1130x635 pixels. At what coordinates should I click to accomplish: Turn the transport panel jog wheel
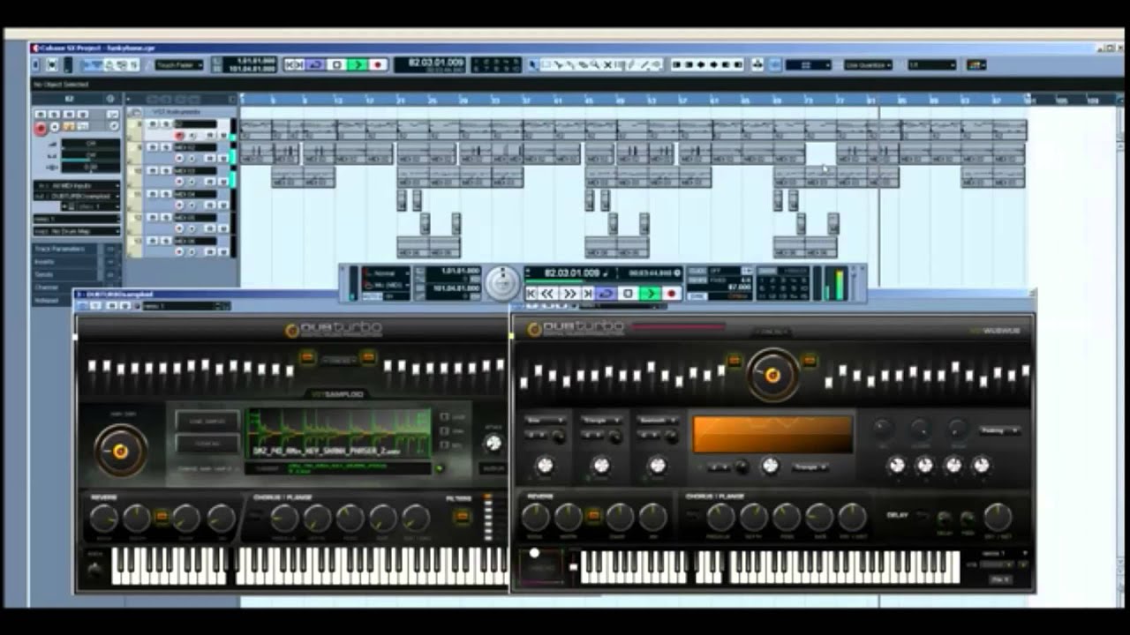click(x=502, y=283)
